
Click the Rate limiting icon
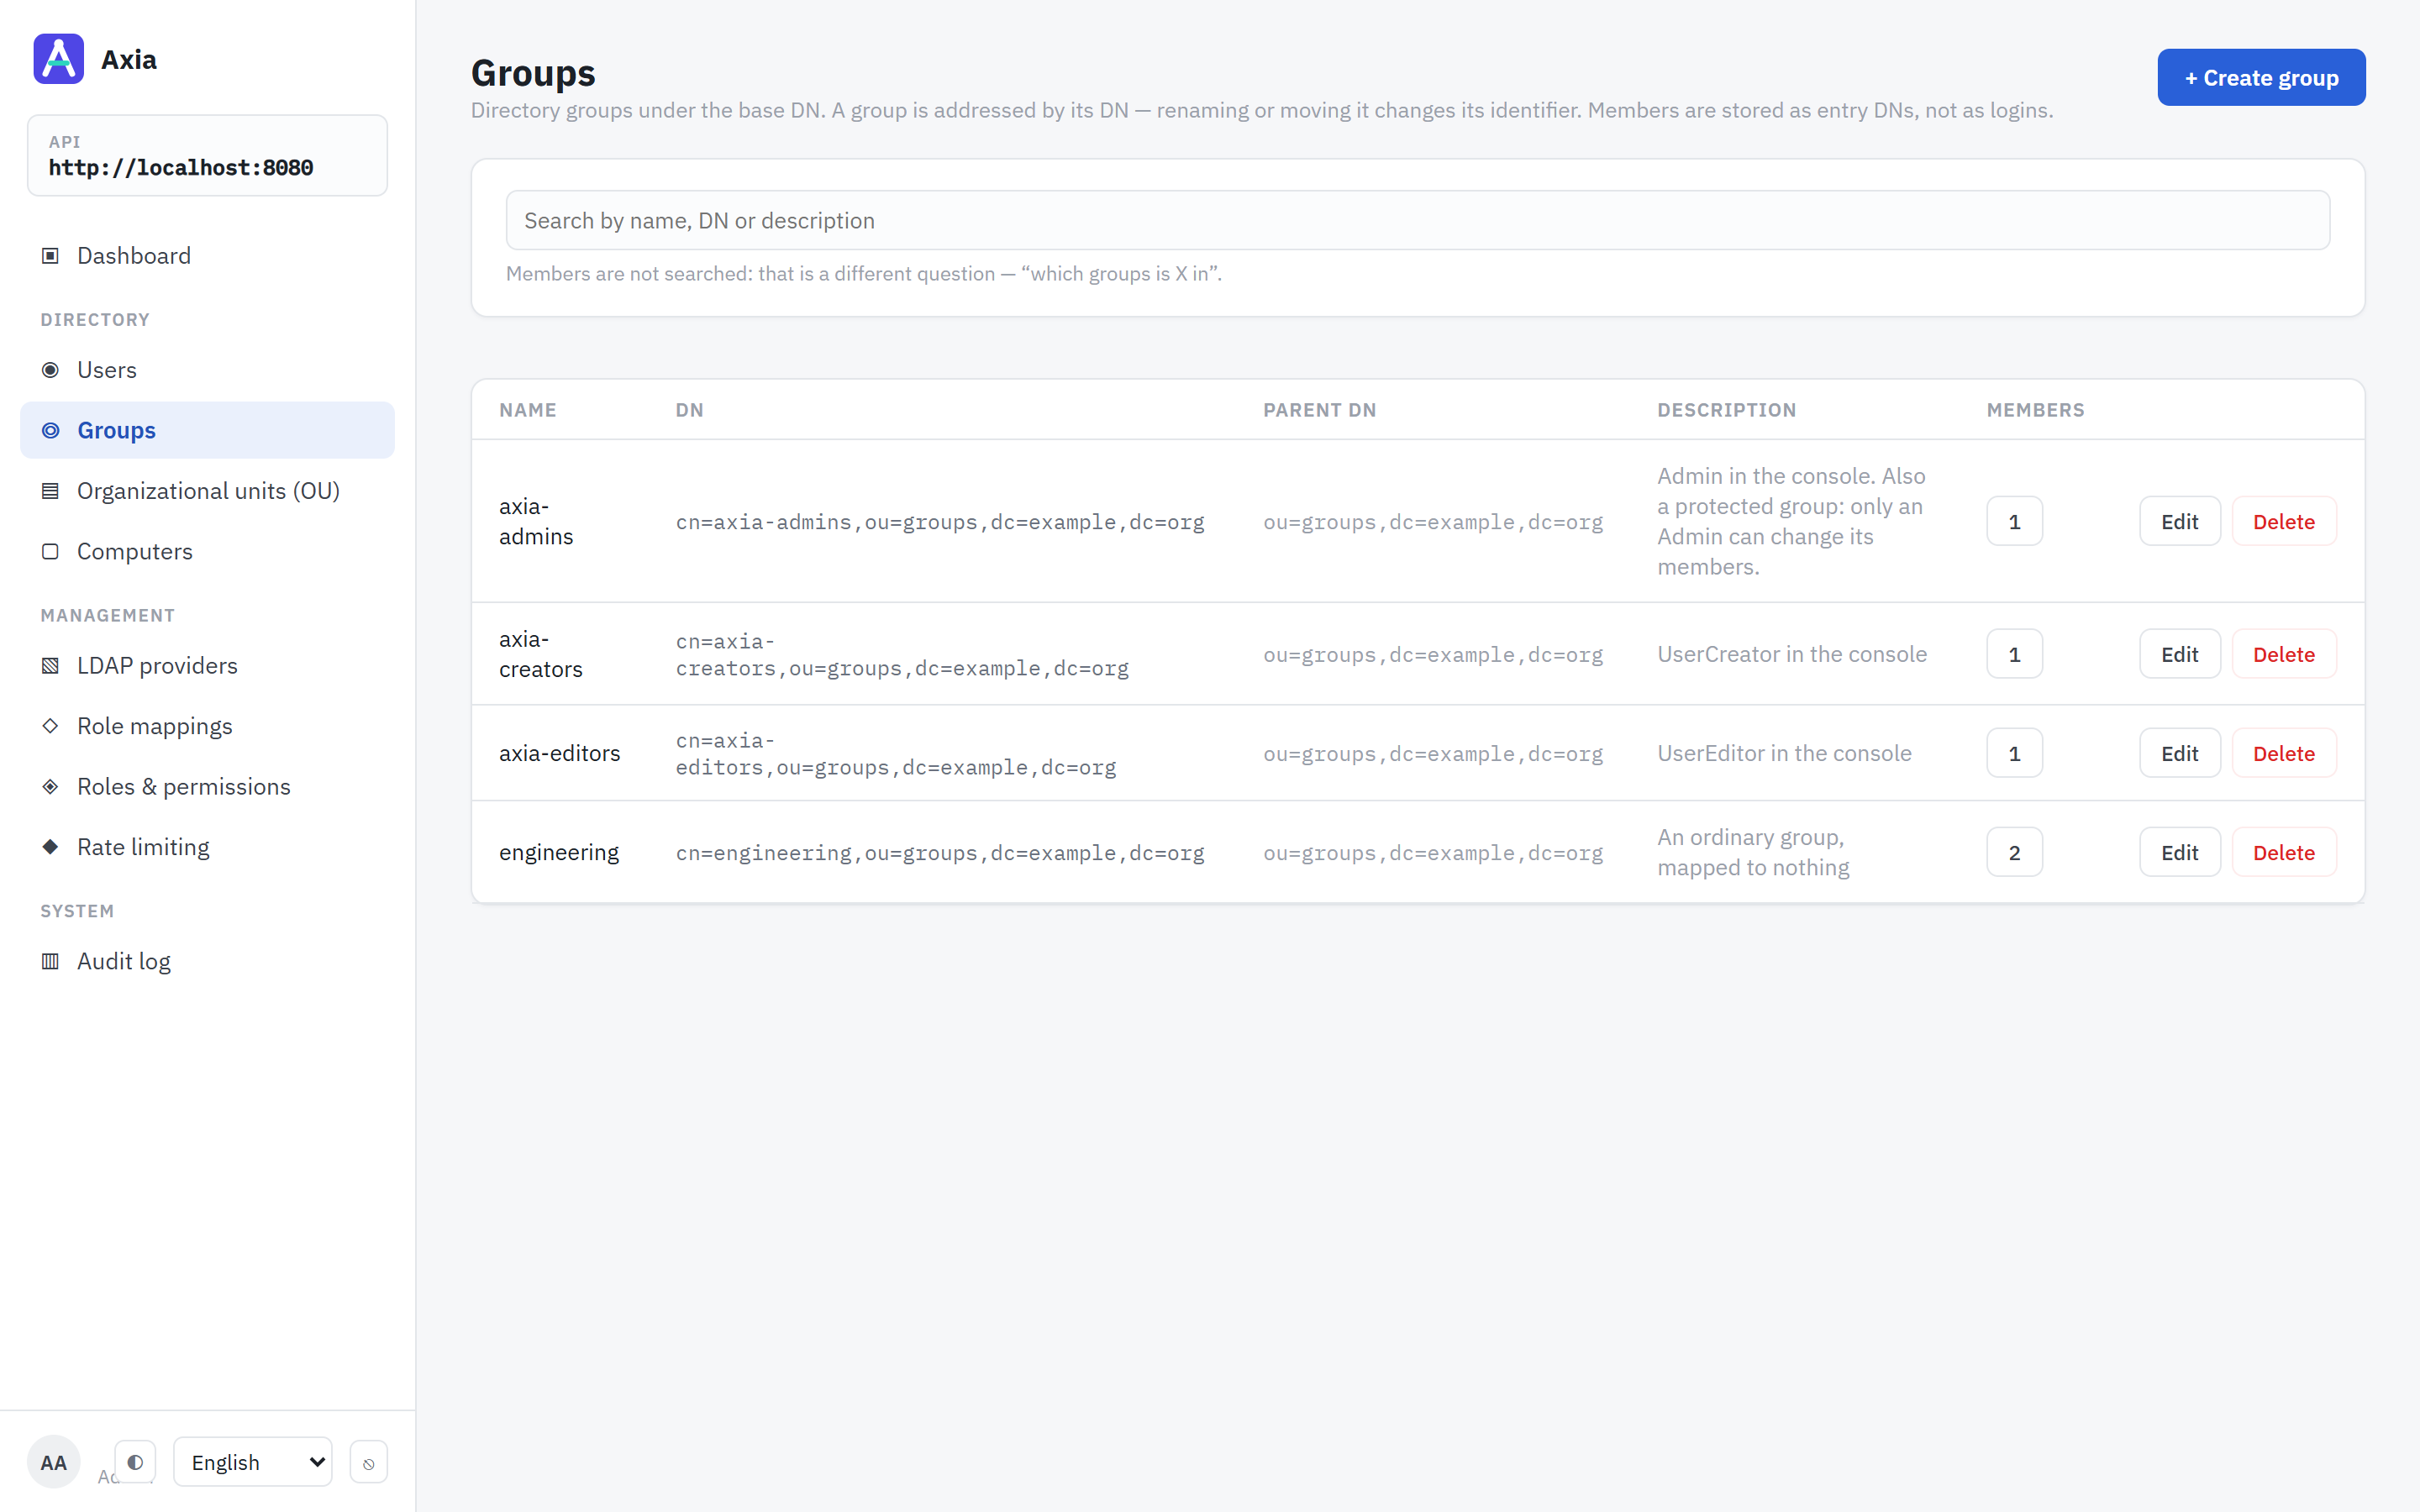pyautogui.click(x=50, y=847)
